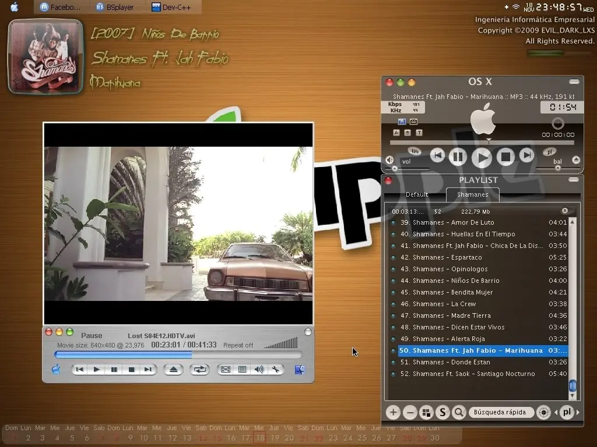Adjust the vol slider knob
597x447 pixels.
[x=395, y=168]
